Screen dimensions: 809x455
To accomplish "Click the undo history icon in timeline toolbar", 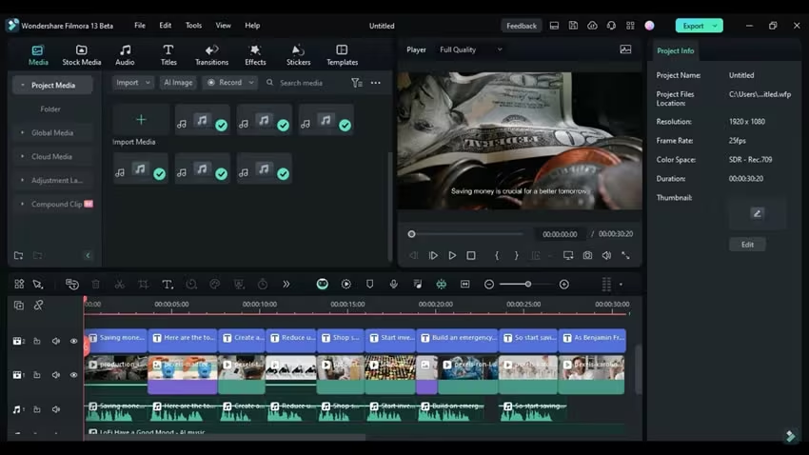I will 72,285.
